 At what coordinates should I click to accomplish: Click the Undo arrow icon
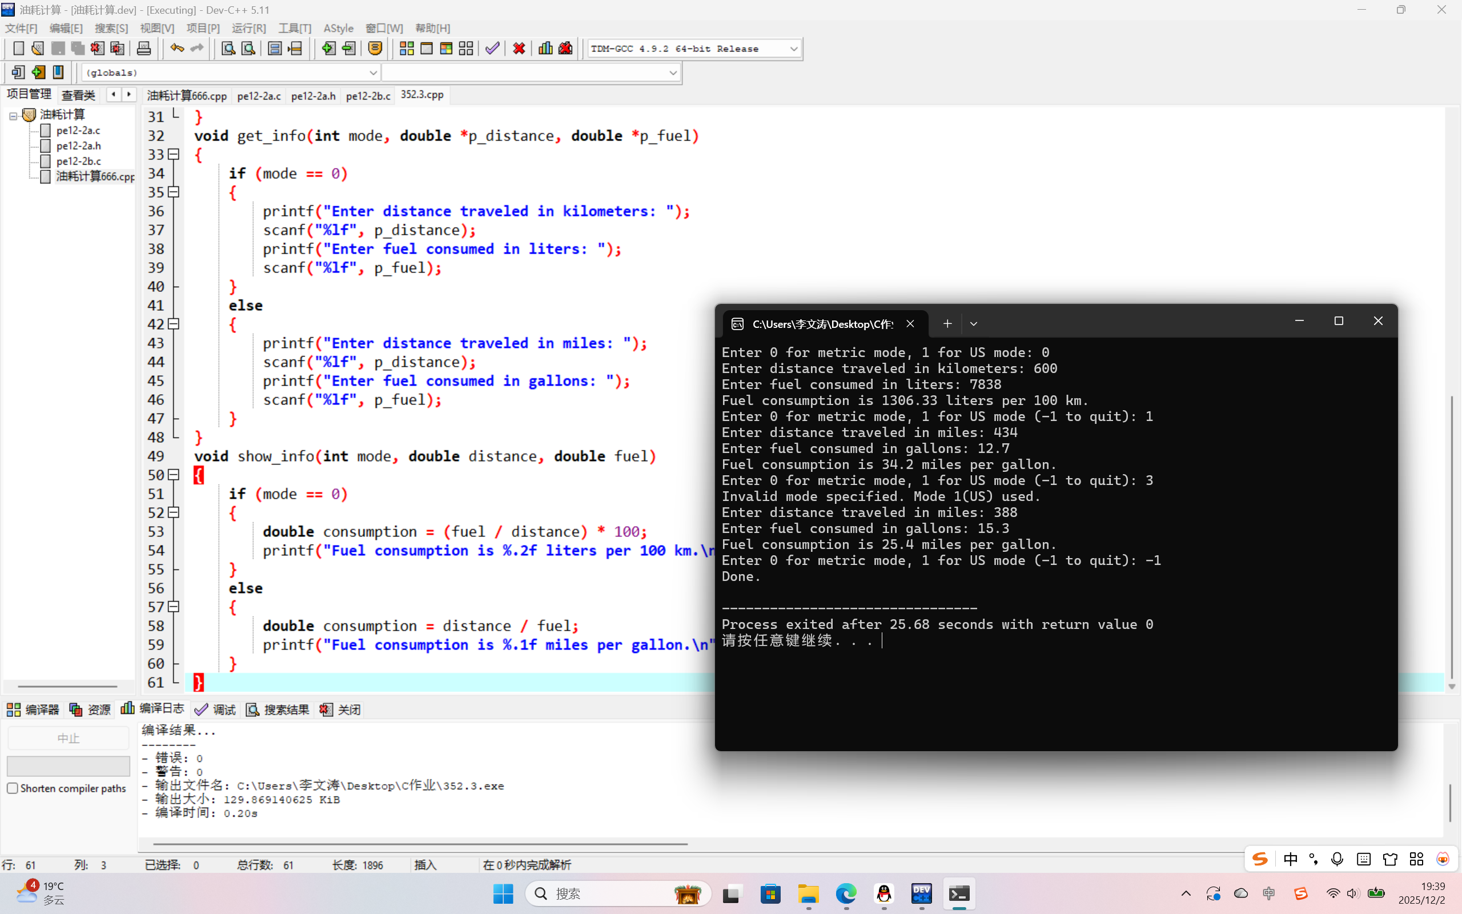tap(176, 49)
